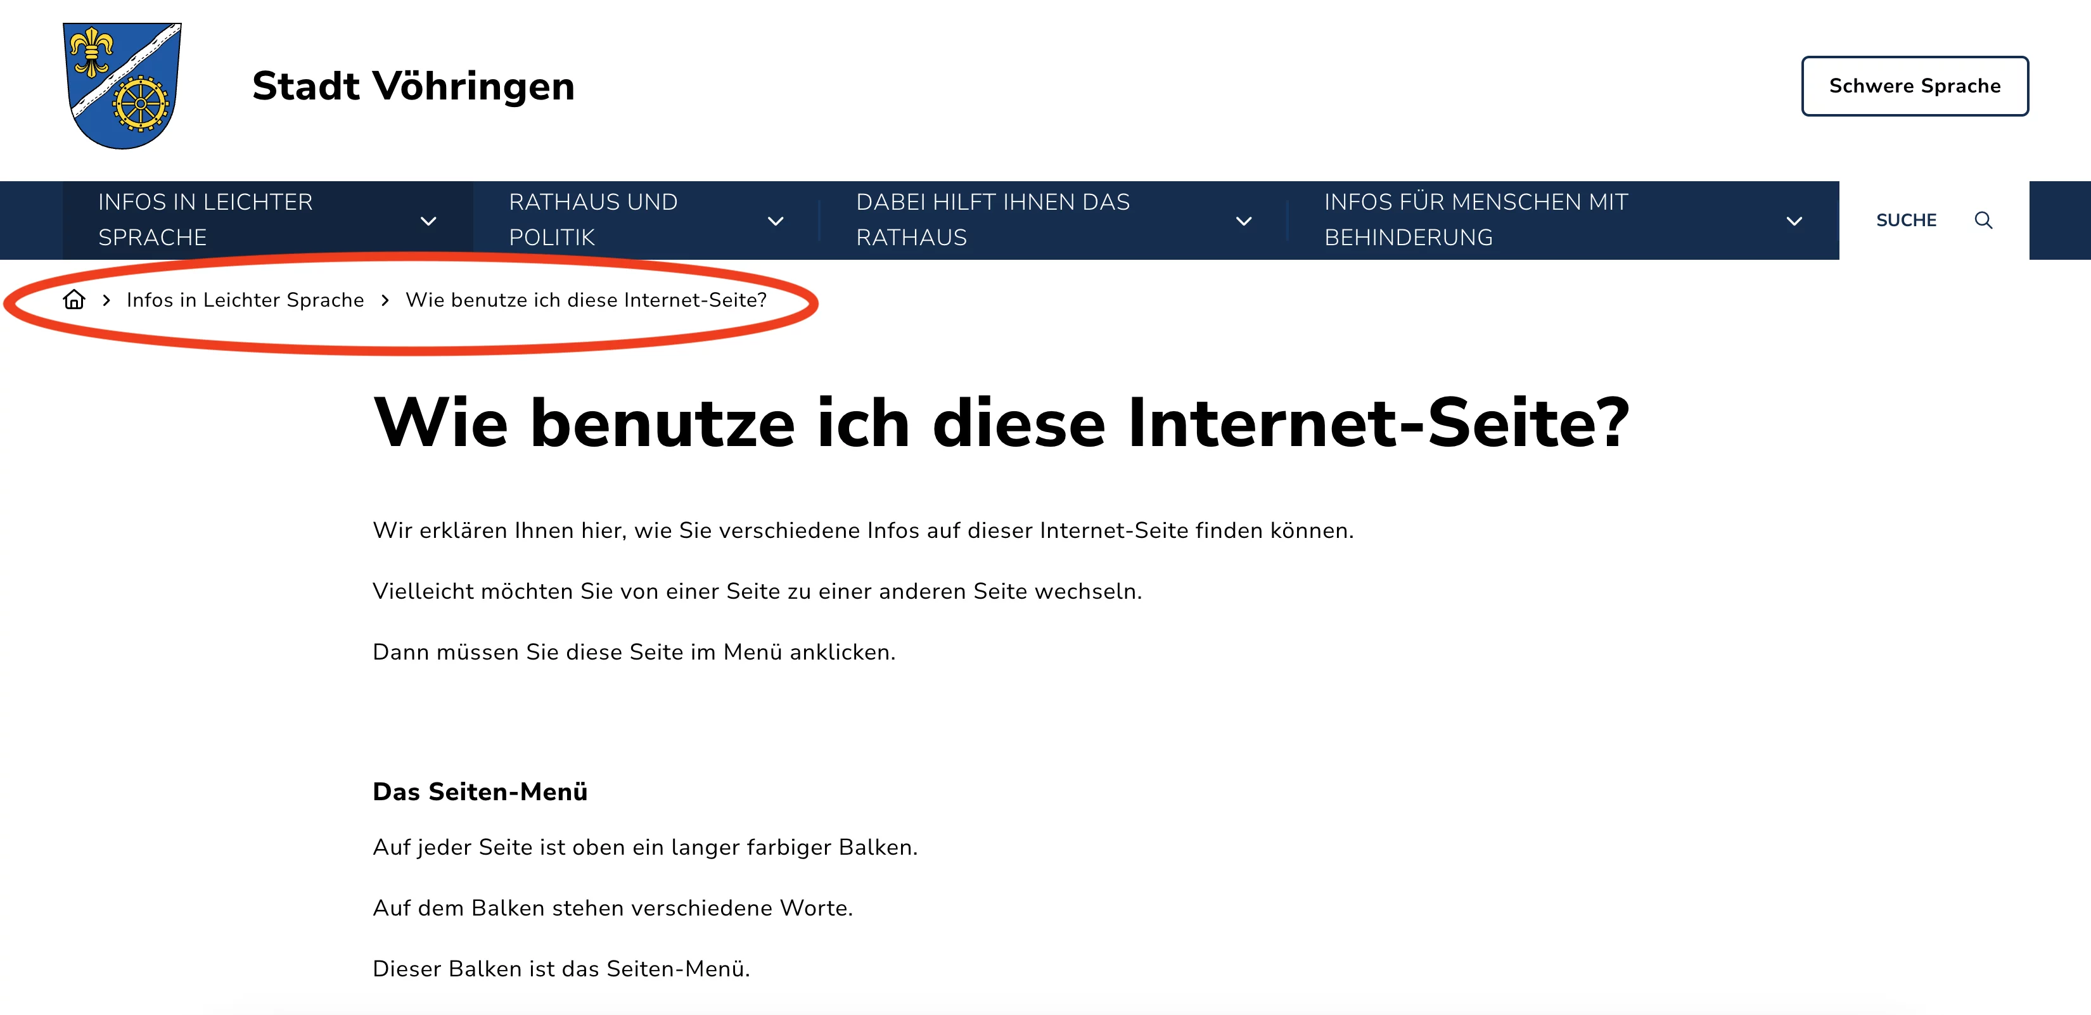Expand Infos in Leichter Sprache chevron
2091x1015 pixels.
click(428, 220)
